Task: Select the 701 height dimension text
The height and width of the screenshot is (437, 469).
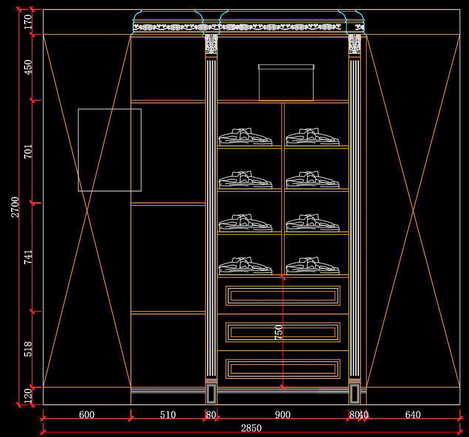Action: (x=28, y=151)
